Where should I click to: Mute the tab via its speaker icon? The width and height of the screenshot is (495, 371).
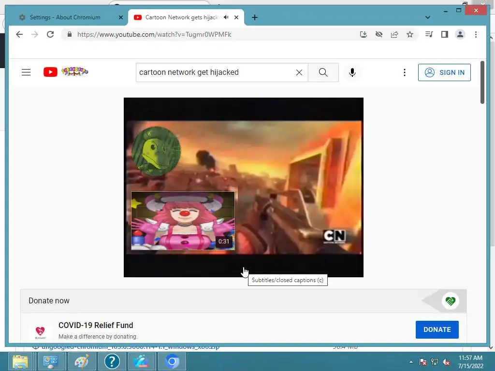tap(226, 17)
